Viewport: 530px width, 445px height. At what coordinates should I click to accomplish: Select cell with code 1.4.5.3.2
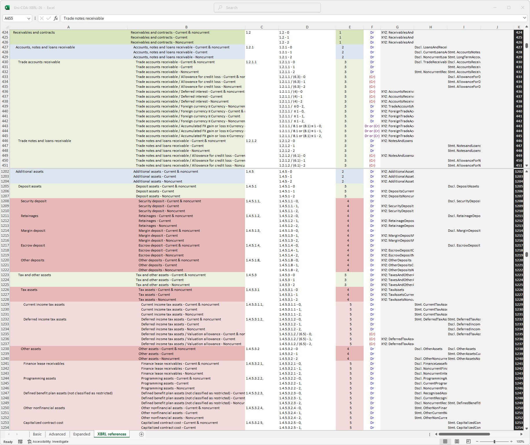click(262, 349)
